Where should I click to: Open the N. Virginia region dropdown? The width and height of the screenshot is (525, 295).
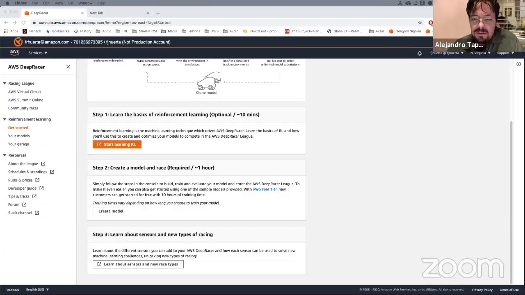coord(480,53)
